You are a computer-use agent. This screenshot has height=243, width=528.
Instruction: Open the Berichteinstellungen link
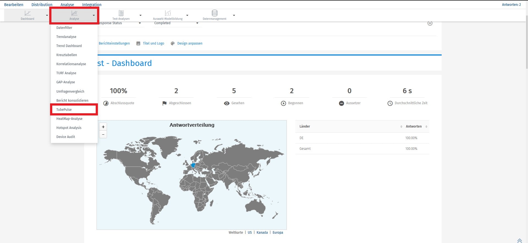pos(114,43)
